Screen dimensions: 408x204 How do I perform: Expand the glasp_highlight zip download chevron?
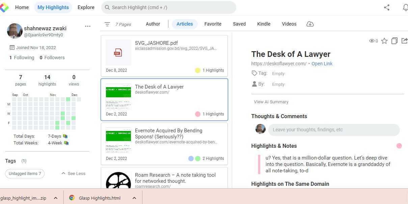tap(56, 198)
